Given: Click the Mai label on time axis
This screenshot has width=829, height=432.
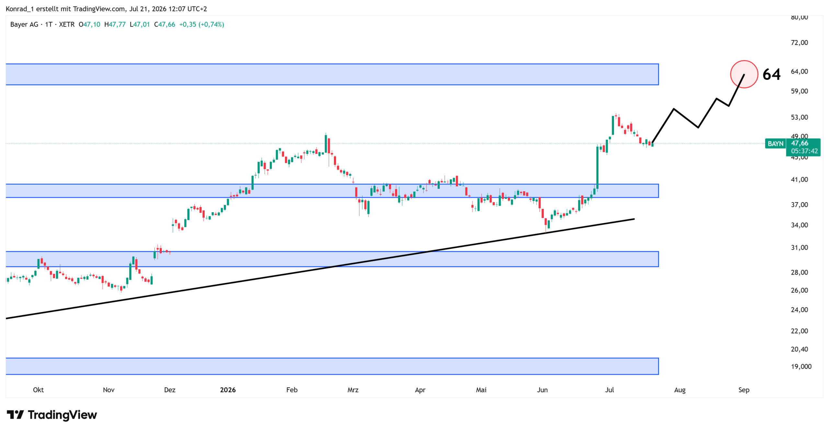Looking at the screenshot, I should click(481, 390).
